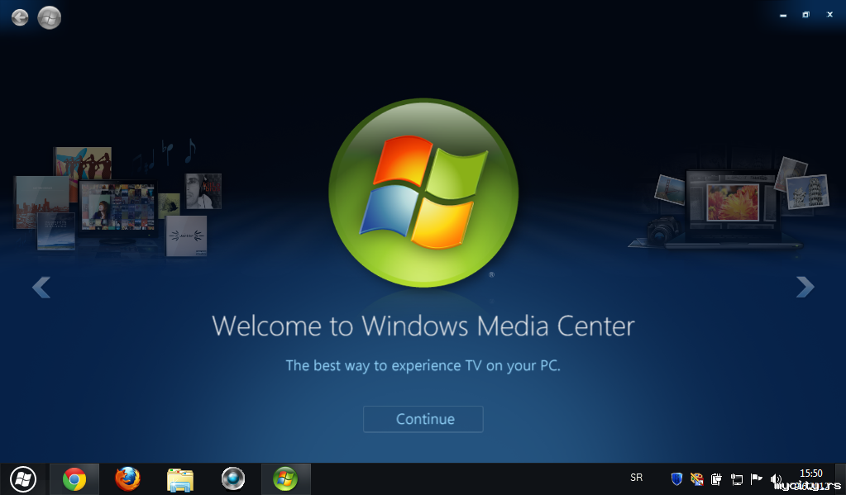The width and height of the screenshot is (846, 495).
Task: Open Windows Explorer folder icon
Action: coord(180,478)
